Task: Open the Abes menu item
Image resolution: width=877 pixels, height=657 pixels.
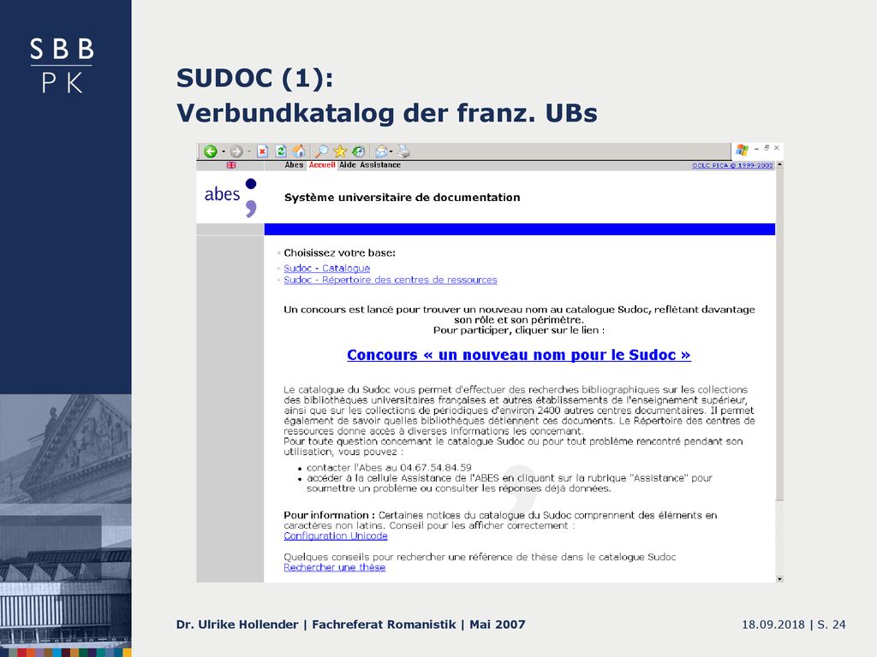Action: point(294,165)
